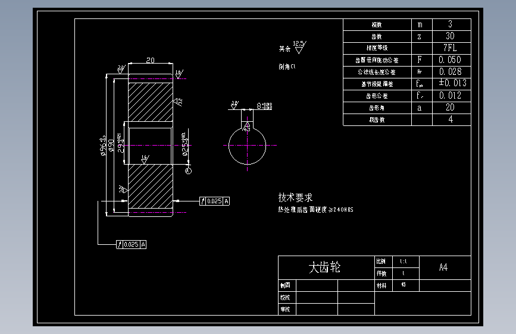This screenshot has width=516, height=334.
Task: Select the span teeth value '4'
Action: click(451, 119)
